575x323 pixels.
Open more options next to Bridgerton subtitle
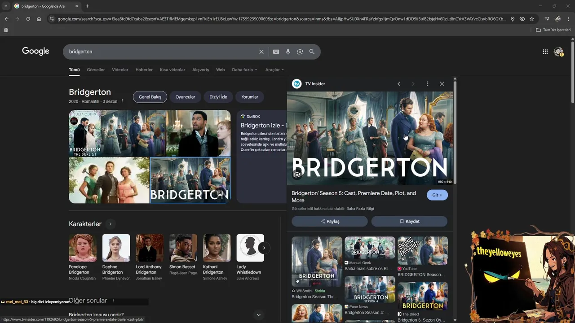(122, 101)
